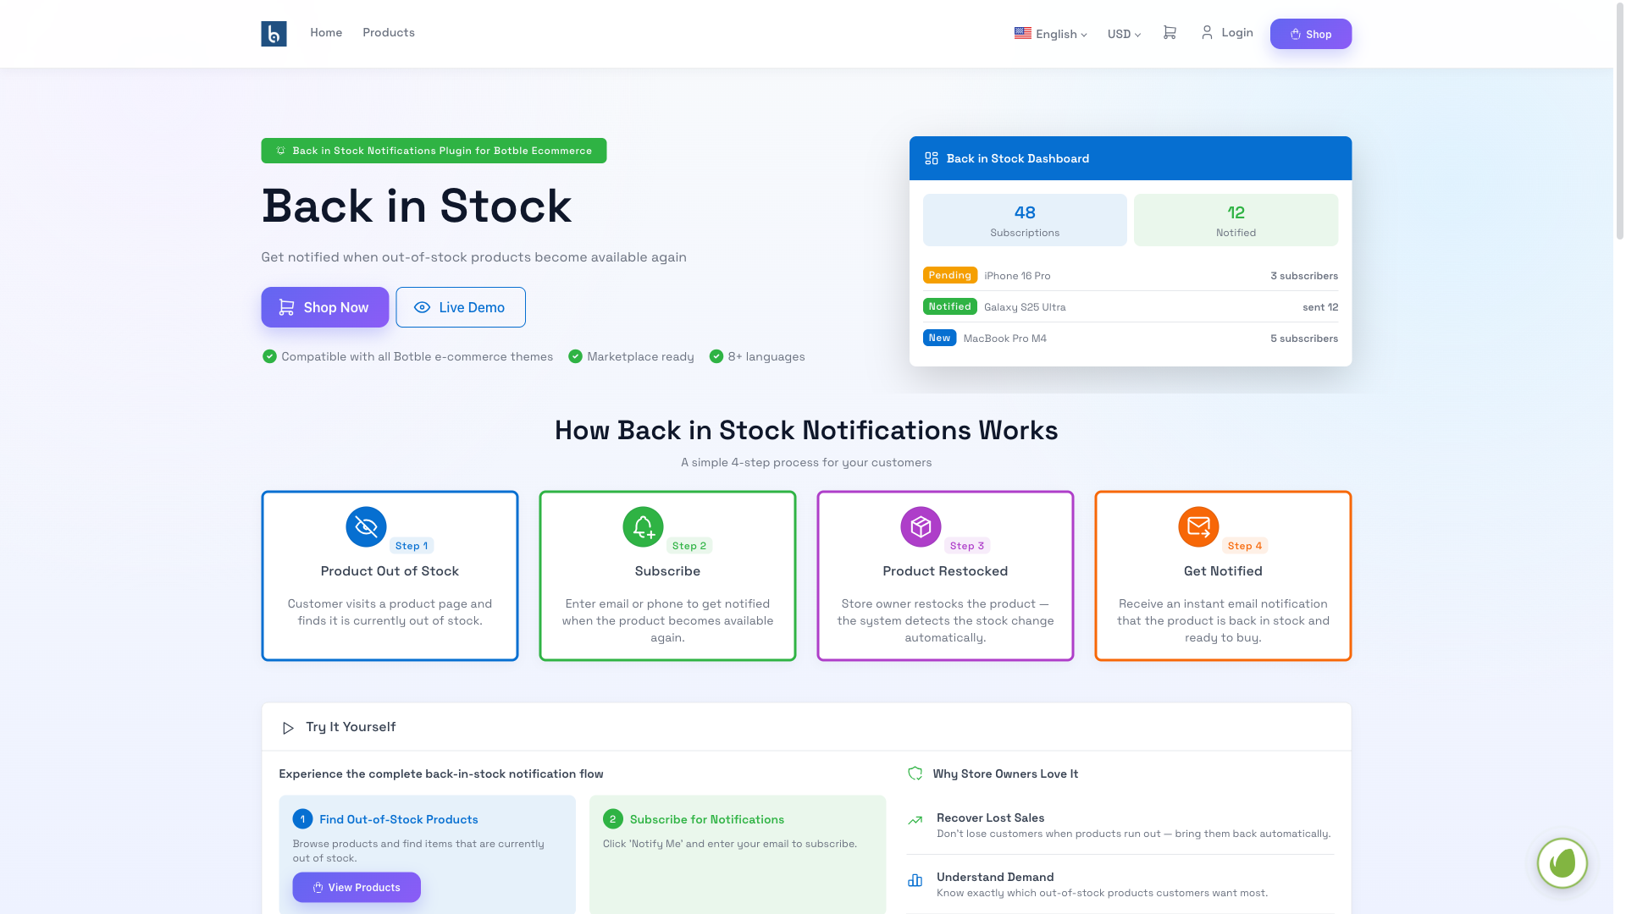Click the Botble themes compatibility check mark
The image size is (1626, 914).
pyautogui.click(x=269, y=356)
